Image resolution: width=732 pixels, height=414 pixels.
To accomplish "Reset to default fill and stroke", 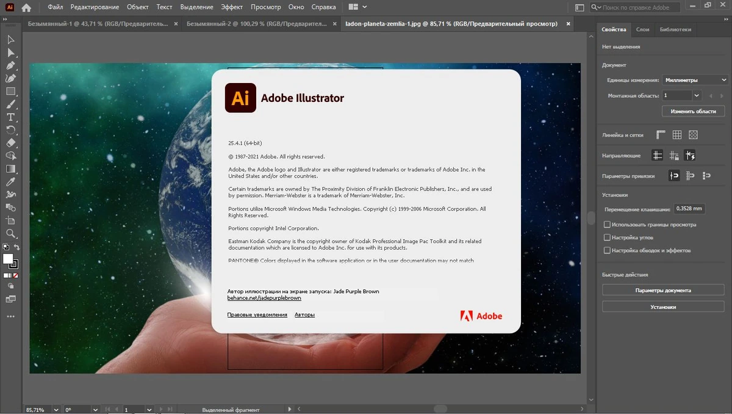I will click(5, 247).
